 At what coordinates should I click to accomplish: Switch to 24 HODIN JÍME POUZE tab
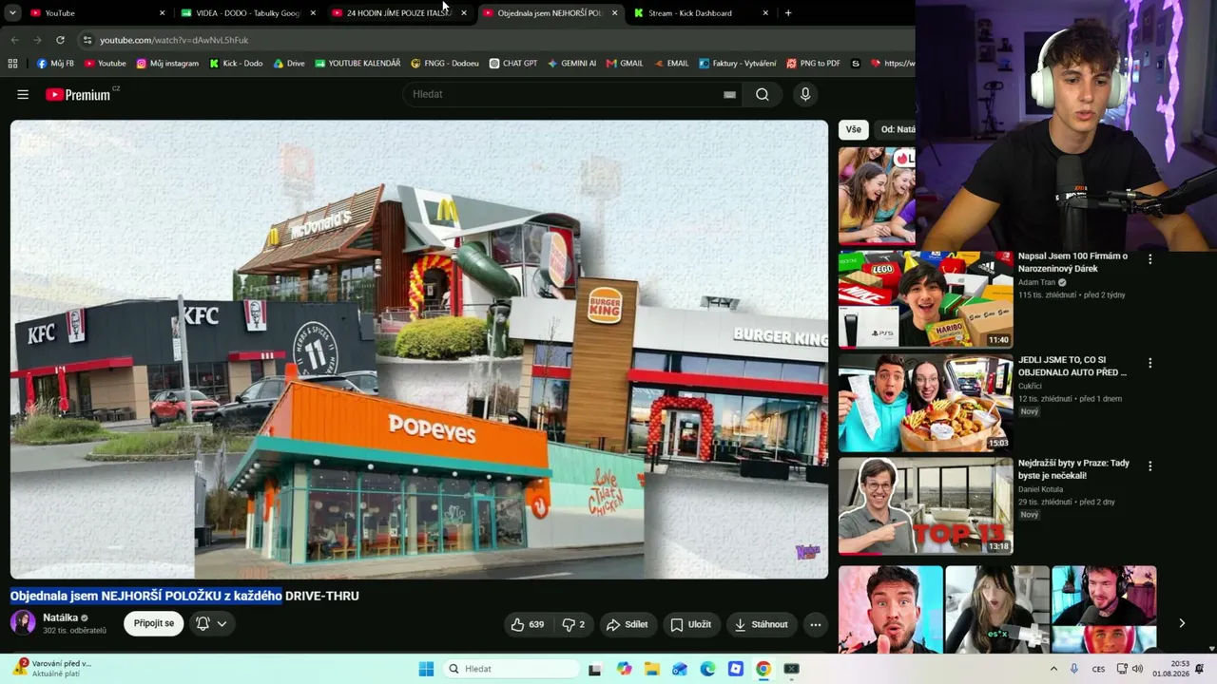tap(398, 13)
